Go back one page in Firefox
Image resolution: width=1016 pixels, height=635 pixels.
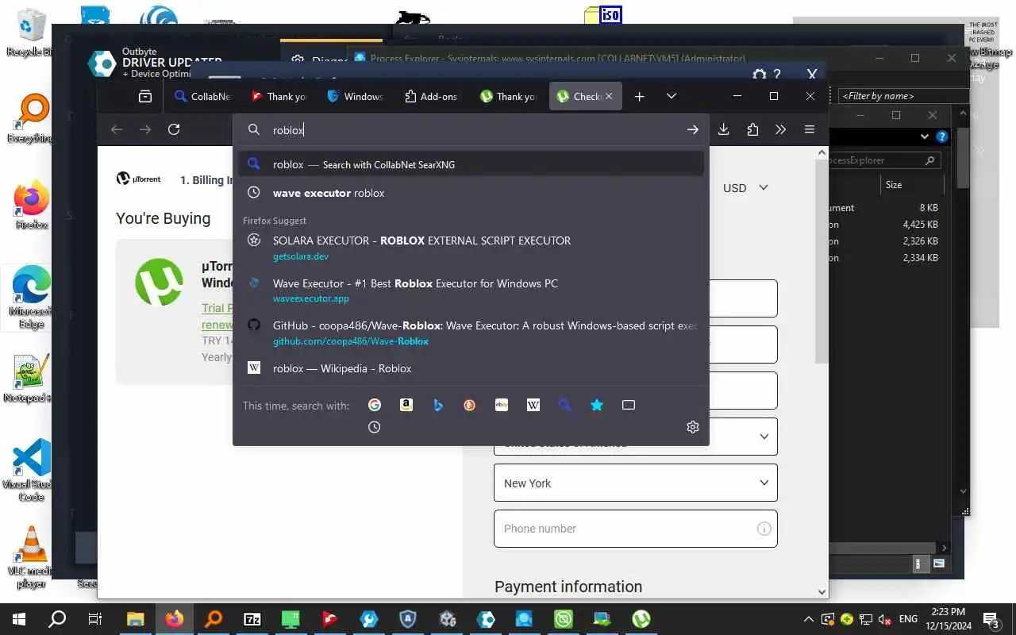tap(117, 129)
